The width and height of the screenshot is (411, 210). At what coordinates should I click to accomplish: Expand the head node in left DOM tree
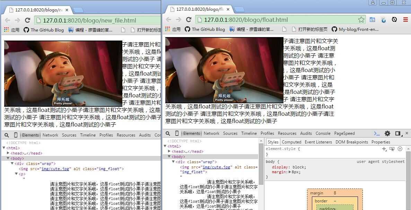(8, 153)
